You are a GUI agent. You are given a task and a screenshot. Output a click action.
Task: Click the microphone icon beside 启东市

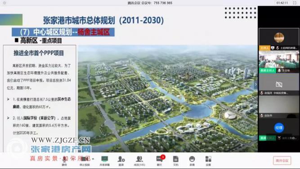coord(262,116)
